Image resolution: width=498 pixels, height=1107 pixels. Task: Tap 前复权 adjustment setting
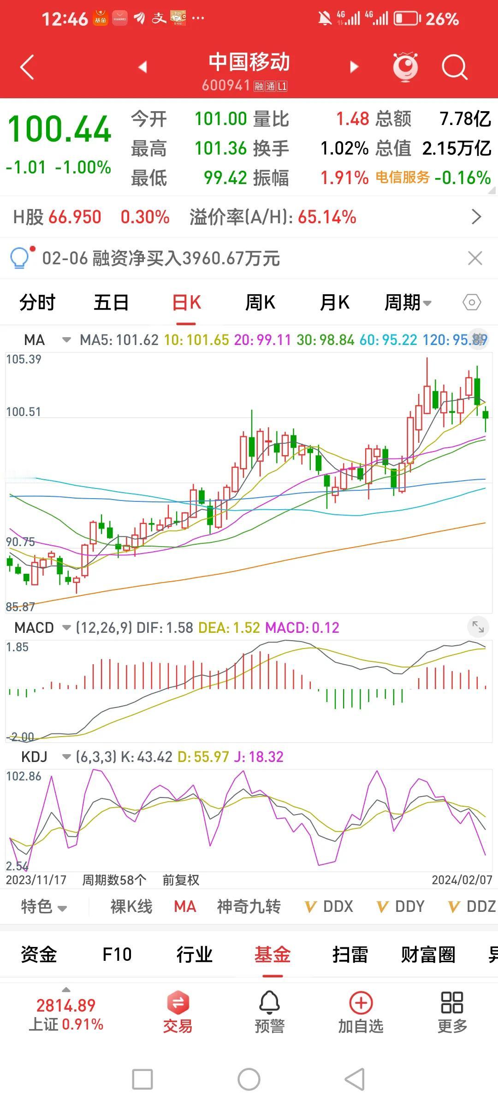(181, 880)
